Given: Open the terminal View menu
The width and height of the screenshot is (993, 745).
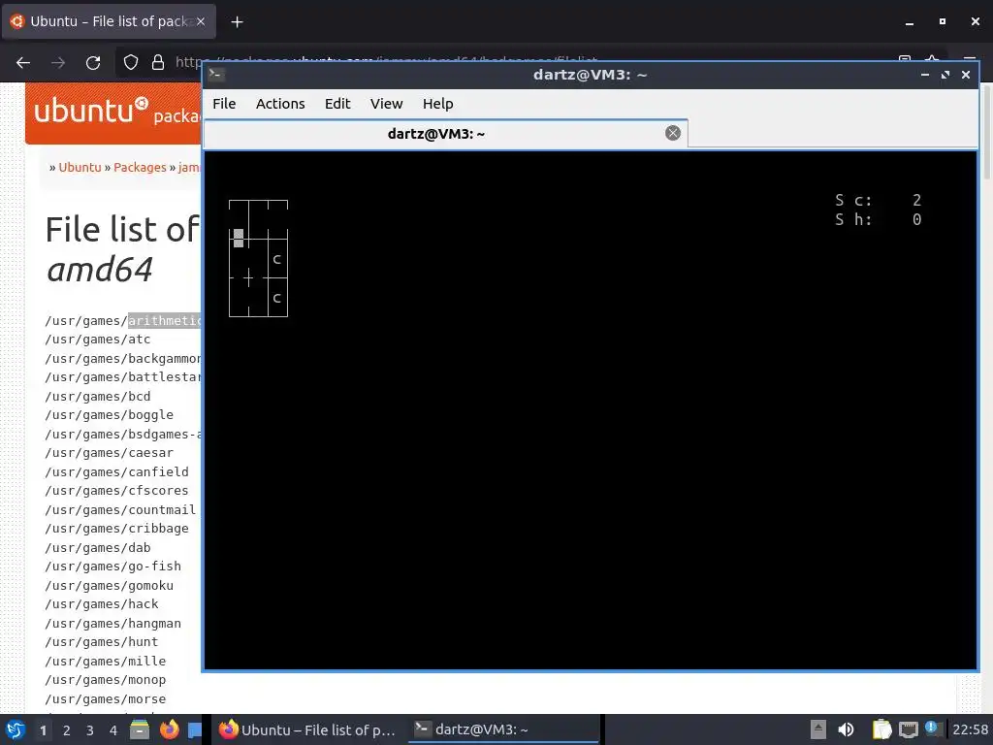Looking at the screenshot, I should click(386, 104).
